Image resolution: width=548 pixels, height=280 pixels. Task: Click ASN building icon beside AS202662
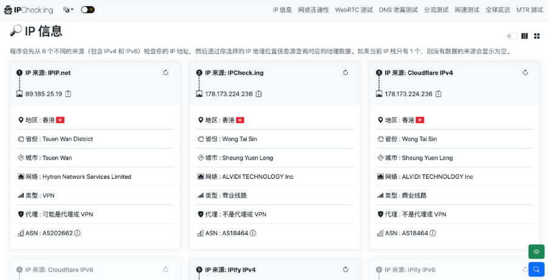pyautogui.click(x=21, y=233)
